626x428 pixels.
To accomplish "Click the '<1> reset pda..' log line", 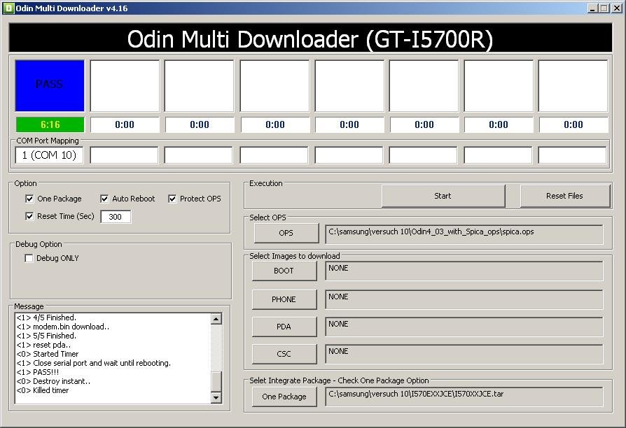I will (x=43, y=345).
